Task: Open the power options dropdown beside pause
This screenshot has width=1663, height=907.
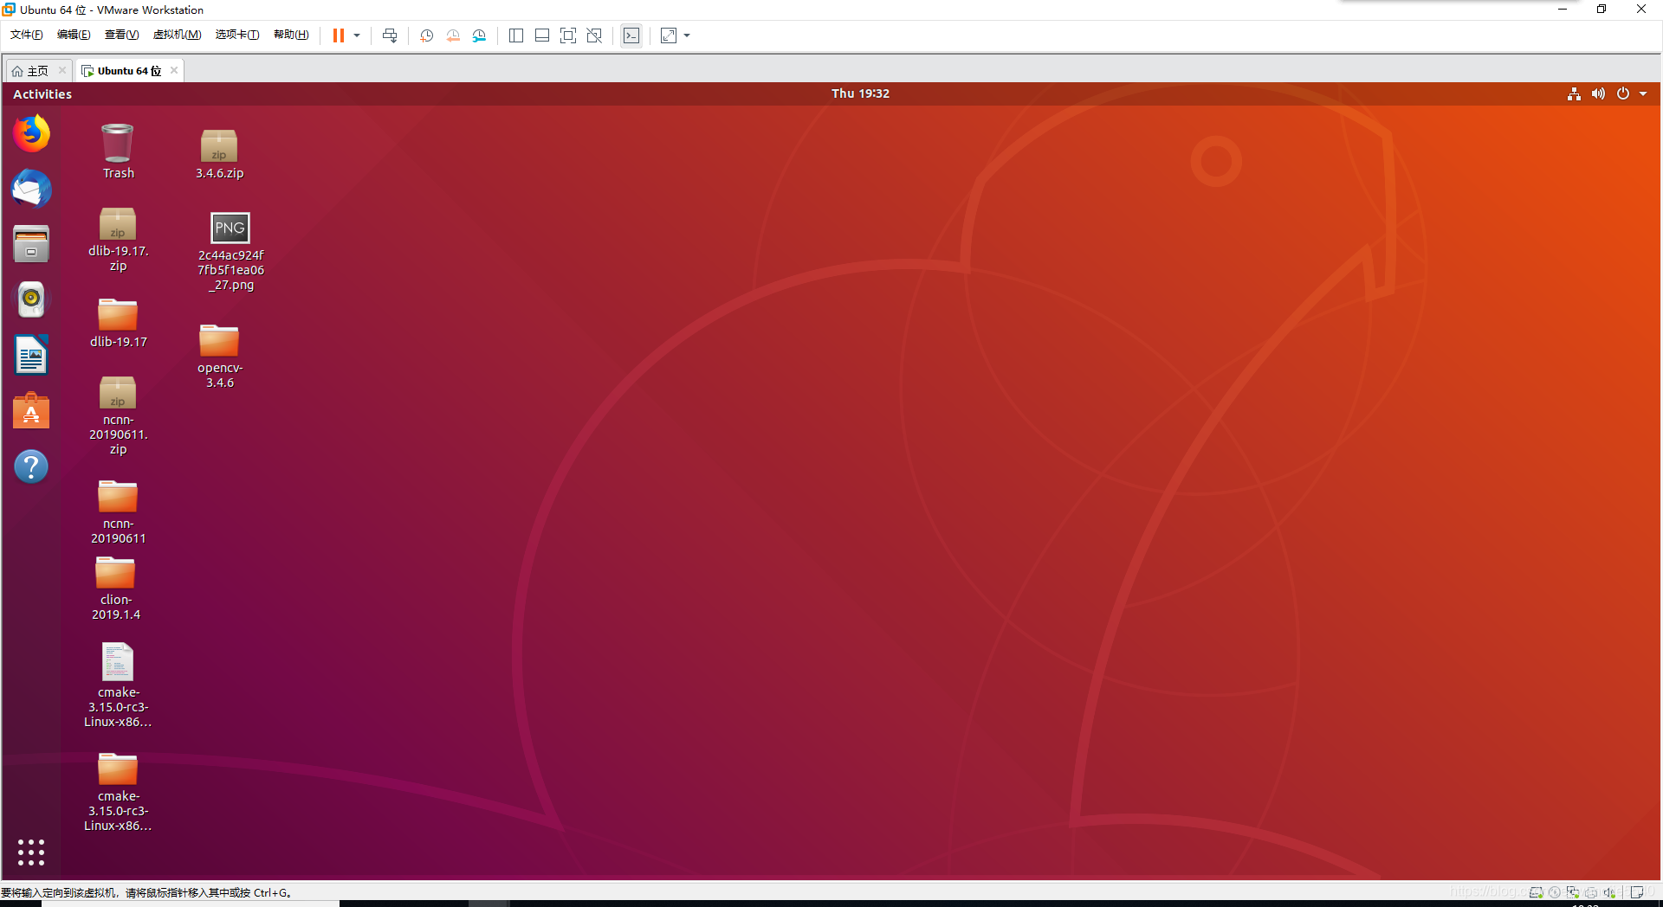Action: (x=357, y=35)
